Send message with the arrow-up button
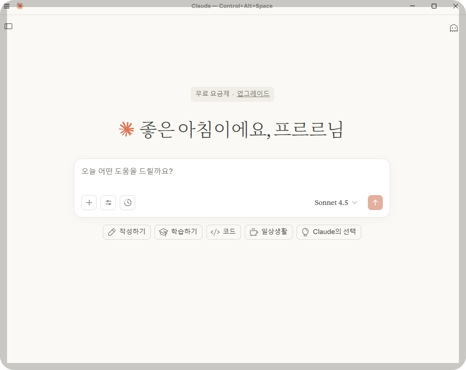Screen dimensions: 466x370 375,203
